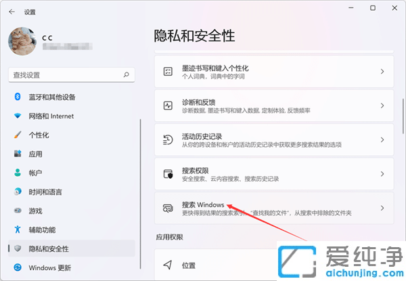
Task: Go to 个性化 section
Action: point(72,135)
